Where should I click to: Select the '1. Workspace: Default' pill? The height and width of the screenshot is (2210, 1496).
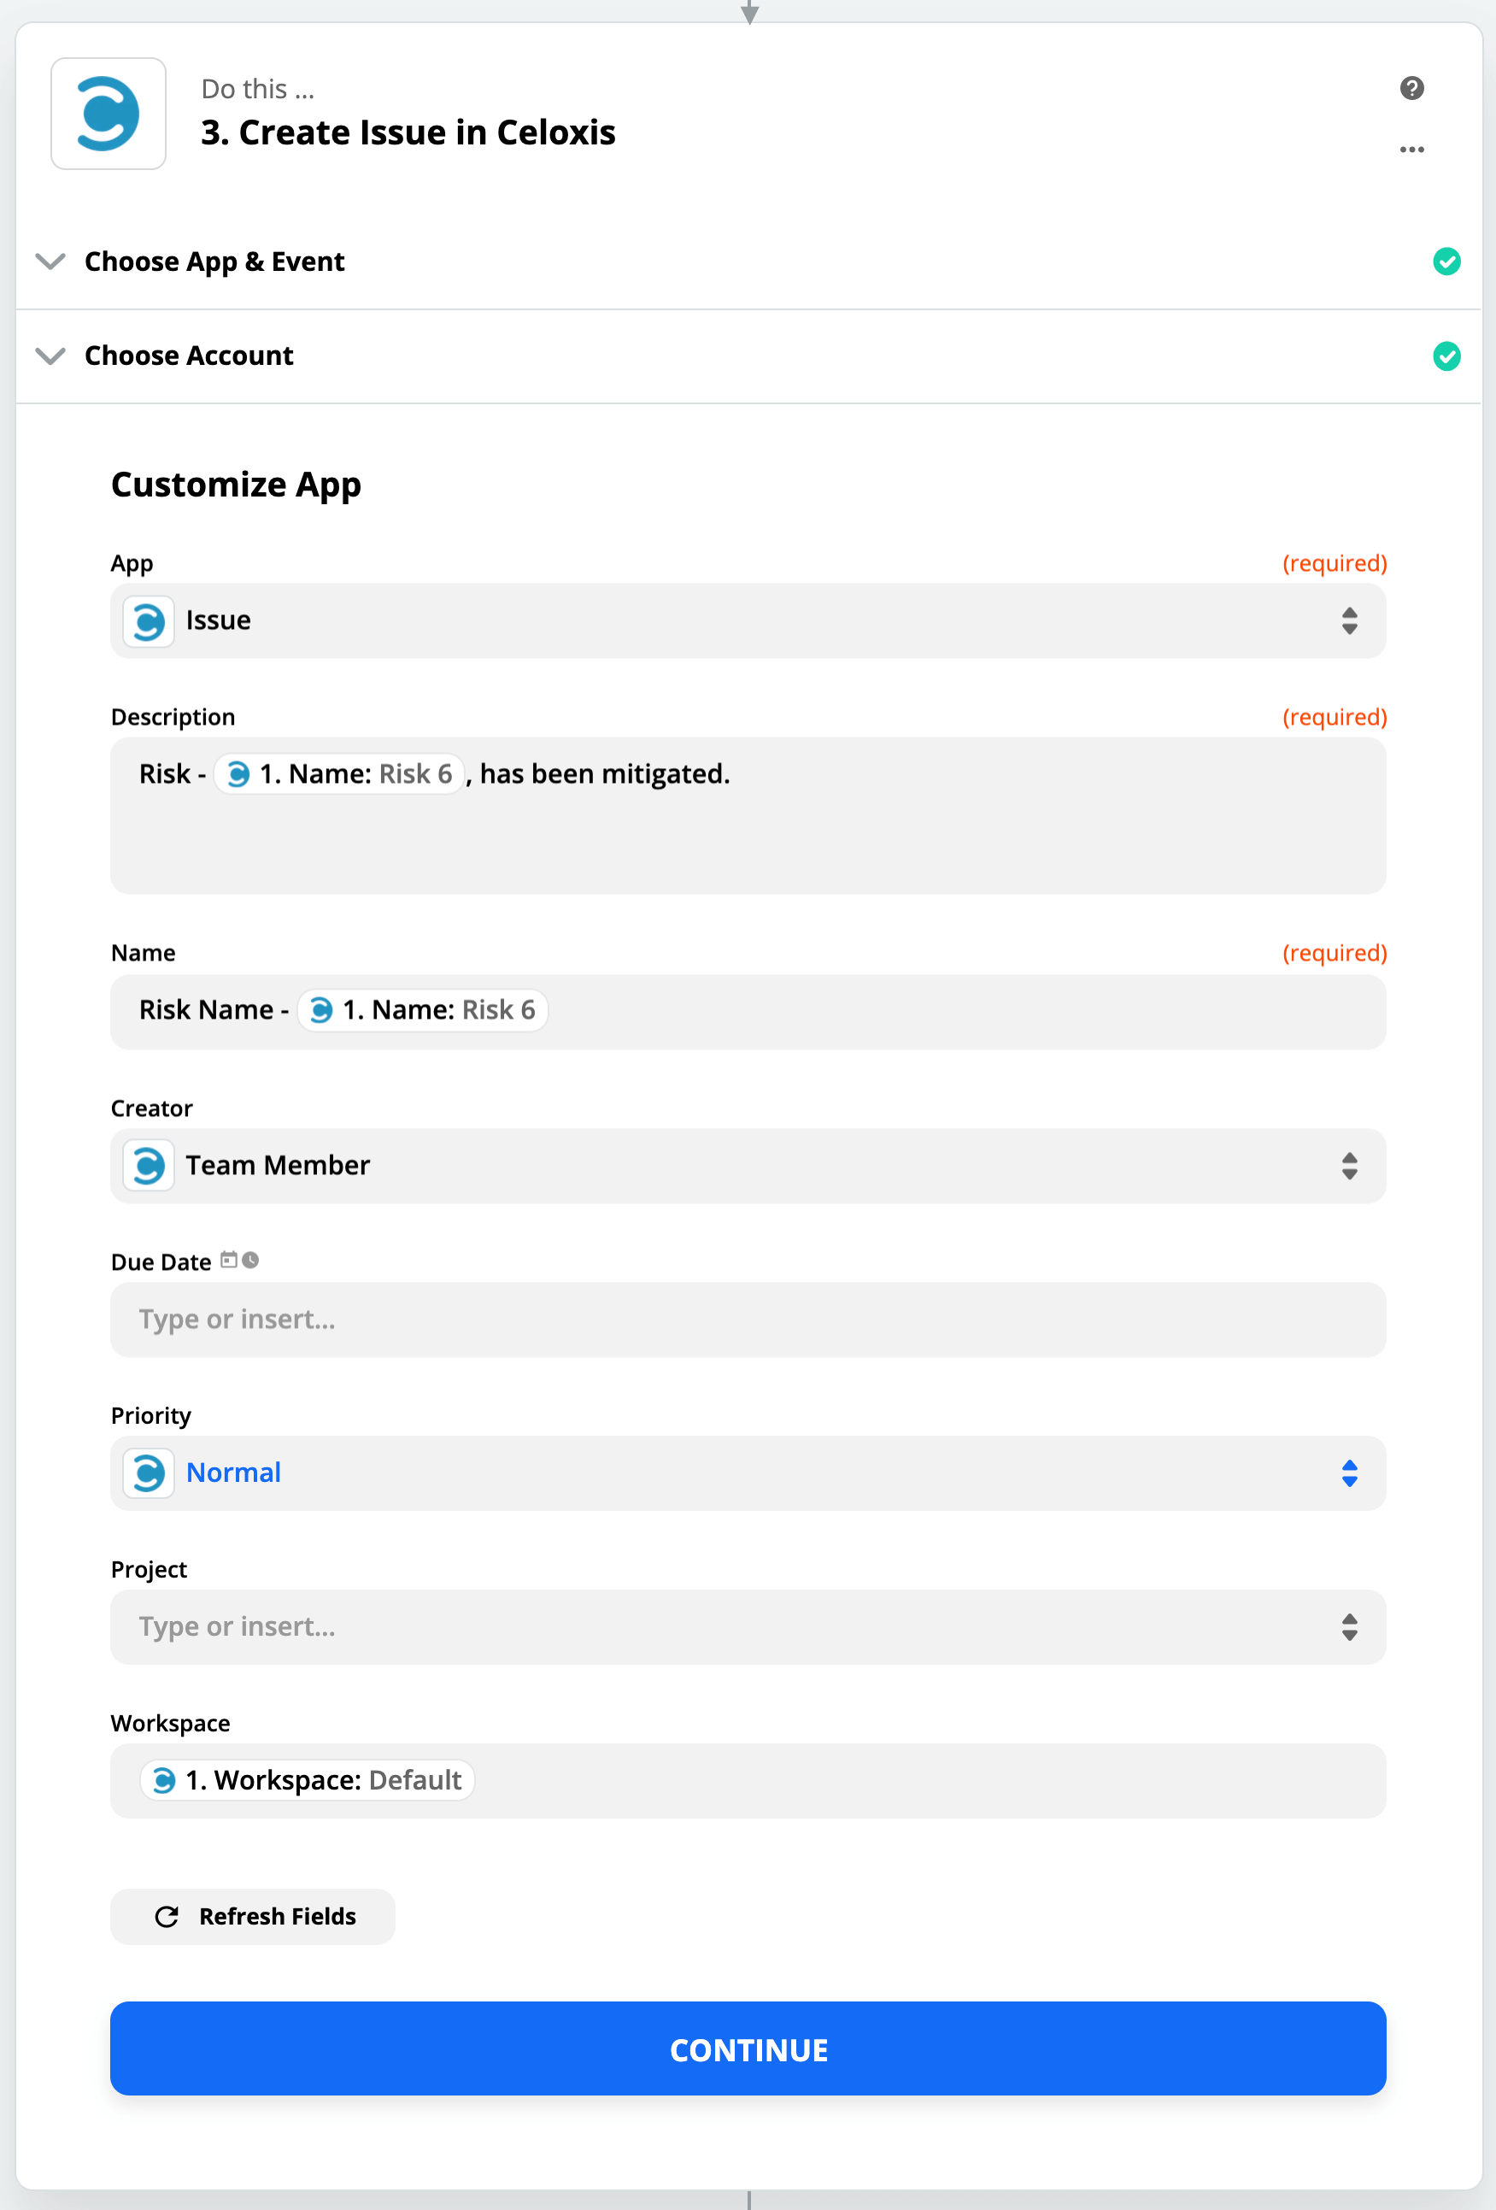click(x=307, y=1780)
